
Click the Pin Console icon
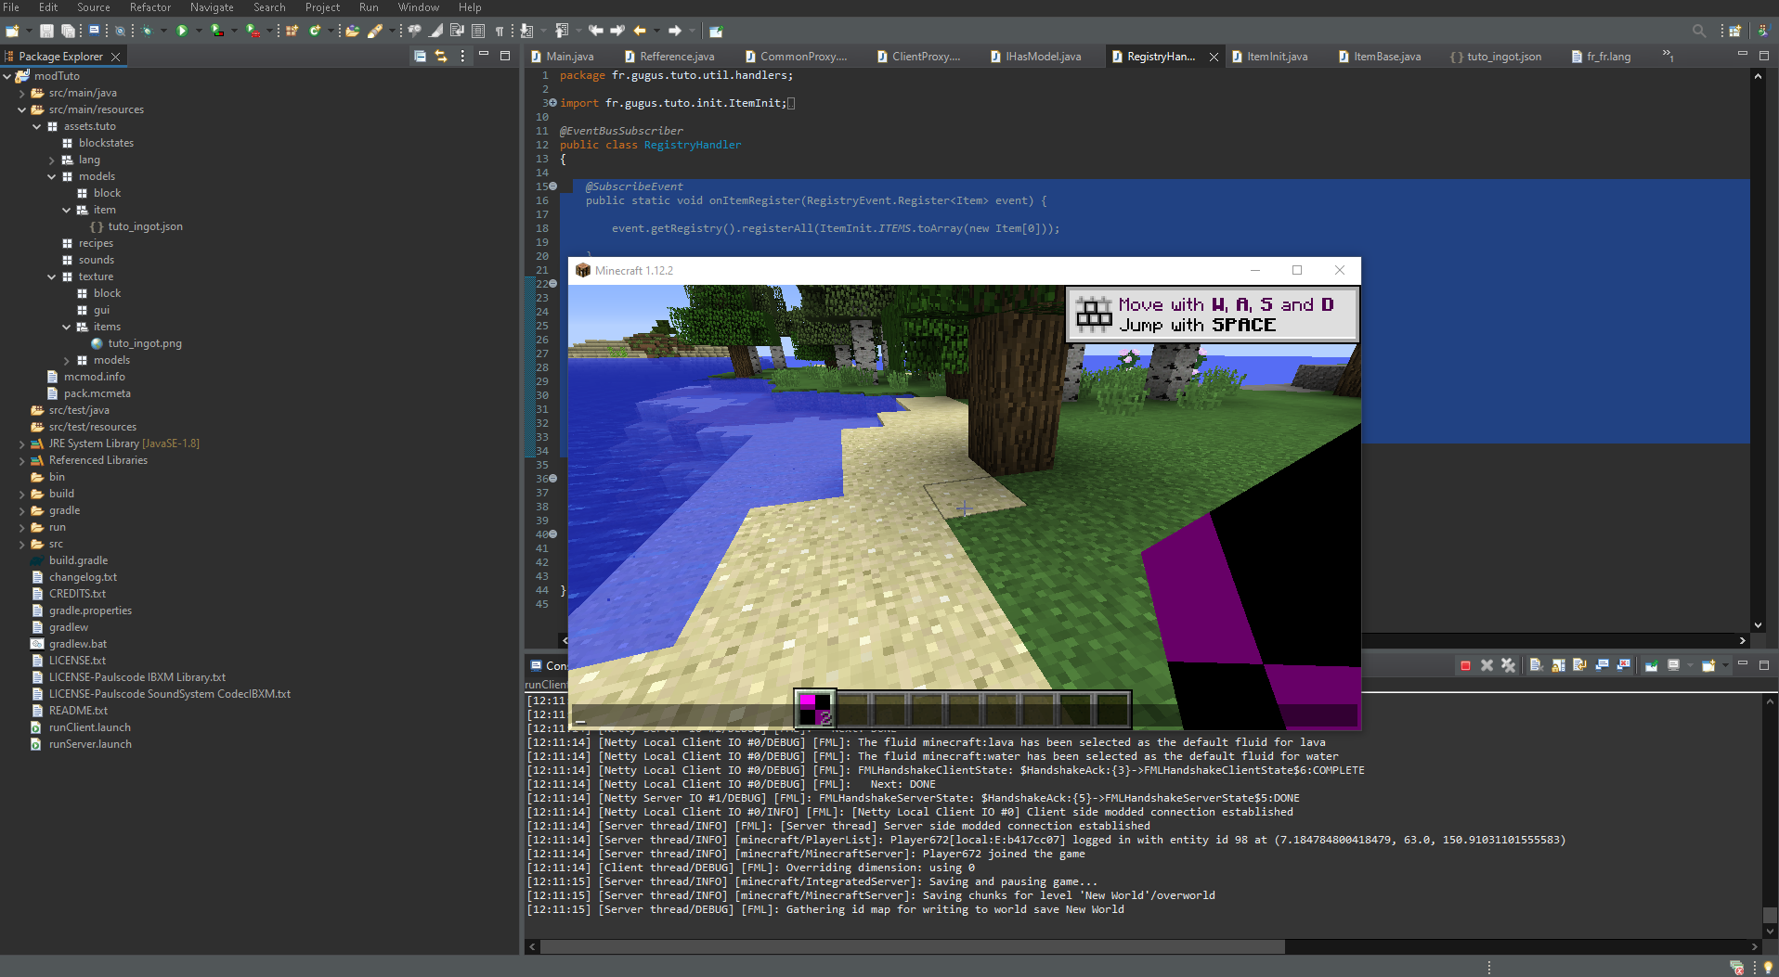click(x=1651, y=665)
